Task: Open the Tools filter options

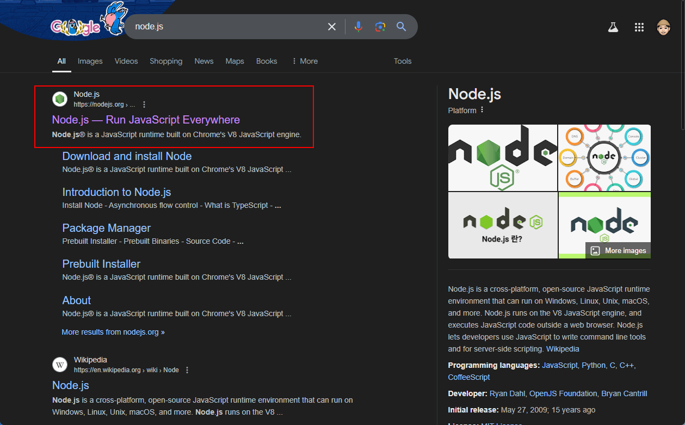Action: 403,61
